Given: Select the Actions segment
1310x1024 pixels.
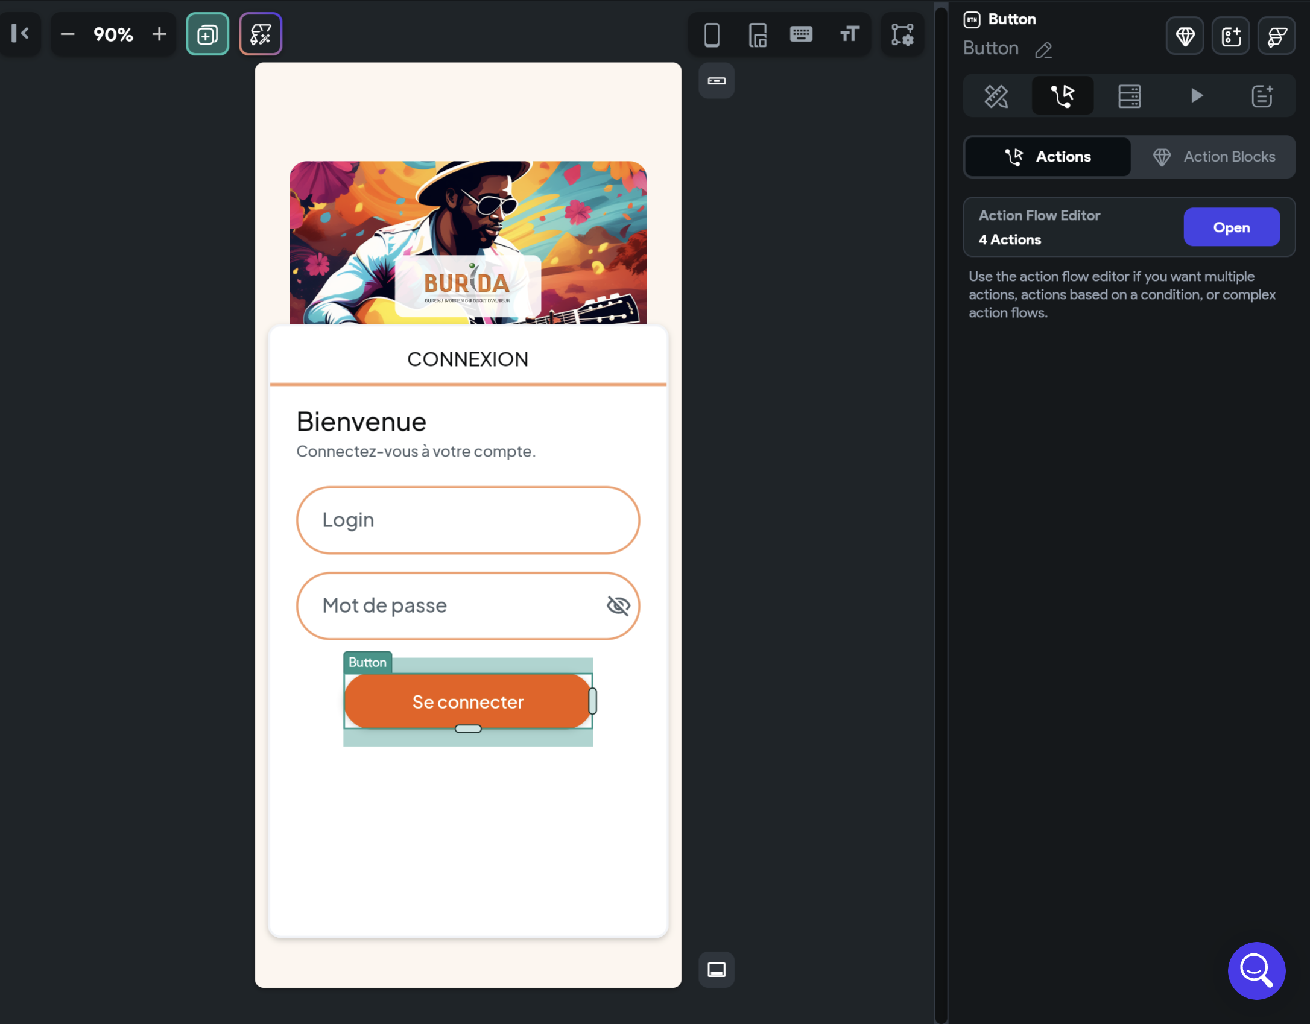Looking at the screenshot, I should [1048, 157].
